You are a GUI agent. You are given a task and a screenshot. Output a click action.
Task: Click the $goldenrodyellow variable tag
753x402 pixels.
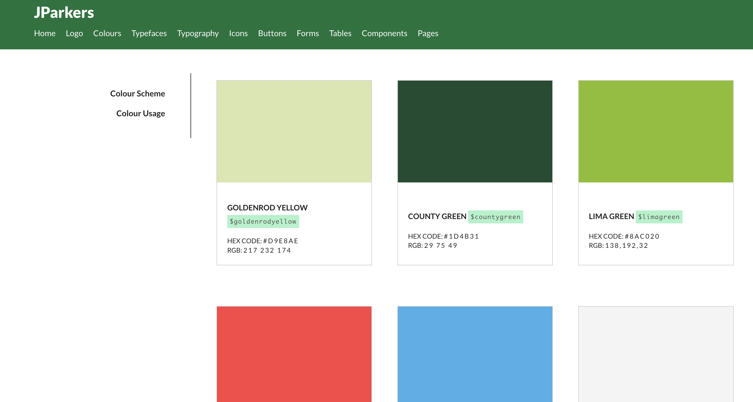(263, 222)
